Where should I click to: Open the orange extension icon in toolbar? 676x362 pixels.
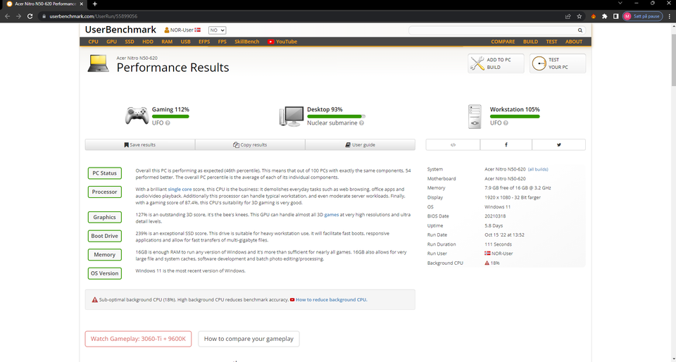pyautogui.click(x=593, y=16)
